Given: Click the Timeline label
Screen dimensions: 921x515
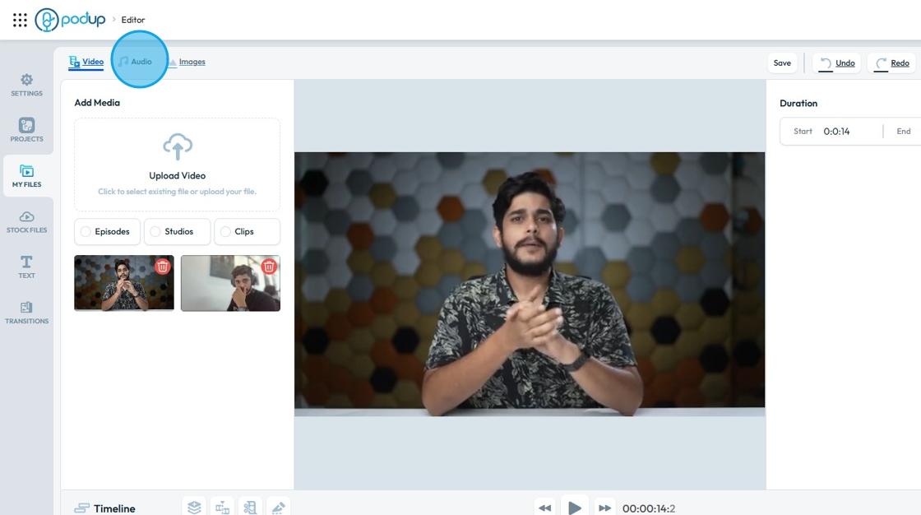Looking at the screenshot, I should tap(114, 508).
